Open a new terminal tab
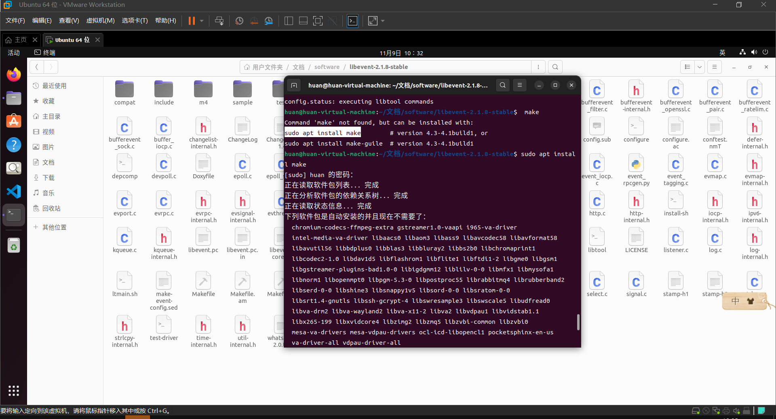The height and width of the screenshot is (419, 776). click(294, 85)
